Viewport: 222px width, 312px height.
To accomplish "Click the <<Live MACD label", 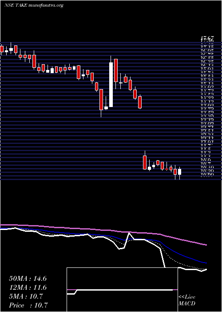I will [x=187, y=300].
